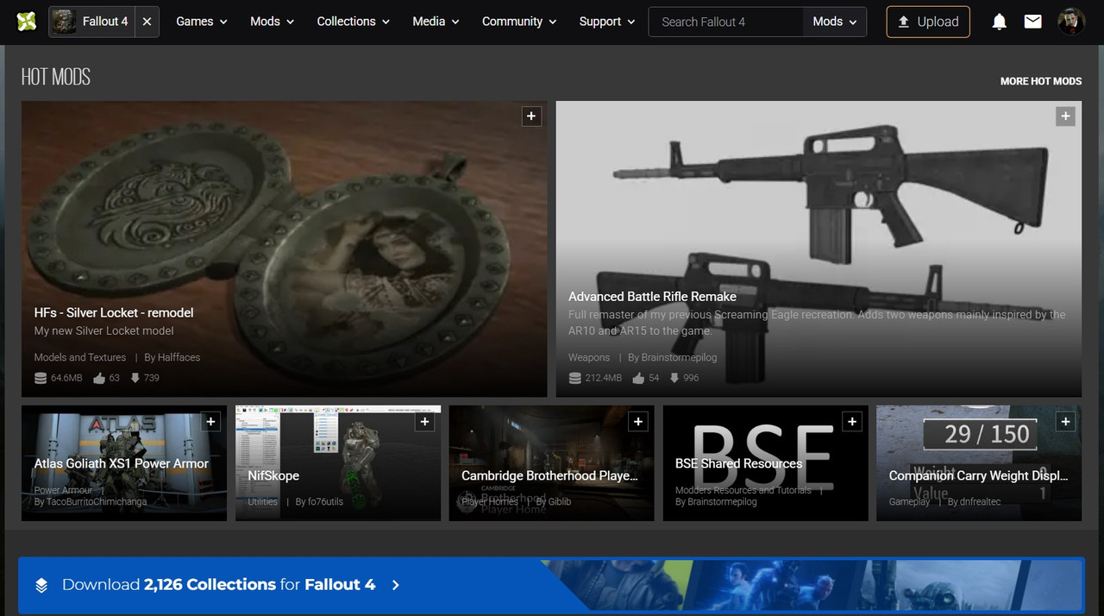Toggle plus on Cambridge Brotherhood Player Home
Viewport: 1104px width, 616px height.
(x=638, y=422)
